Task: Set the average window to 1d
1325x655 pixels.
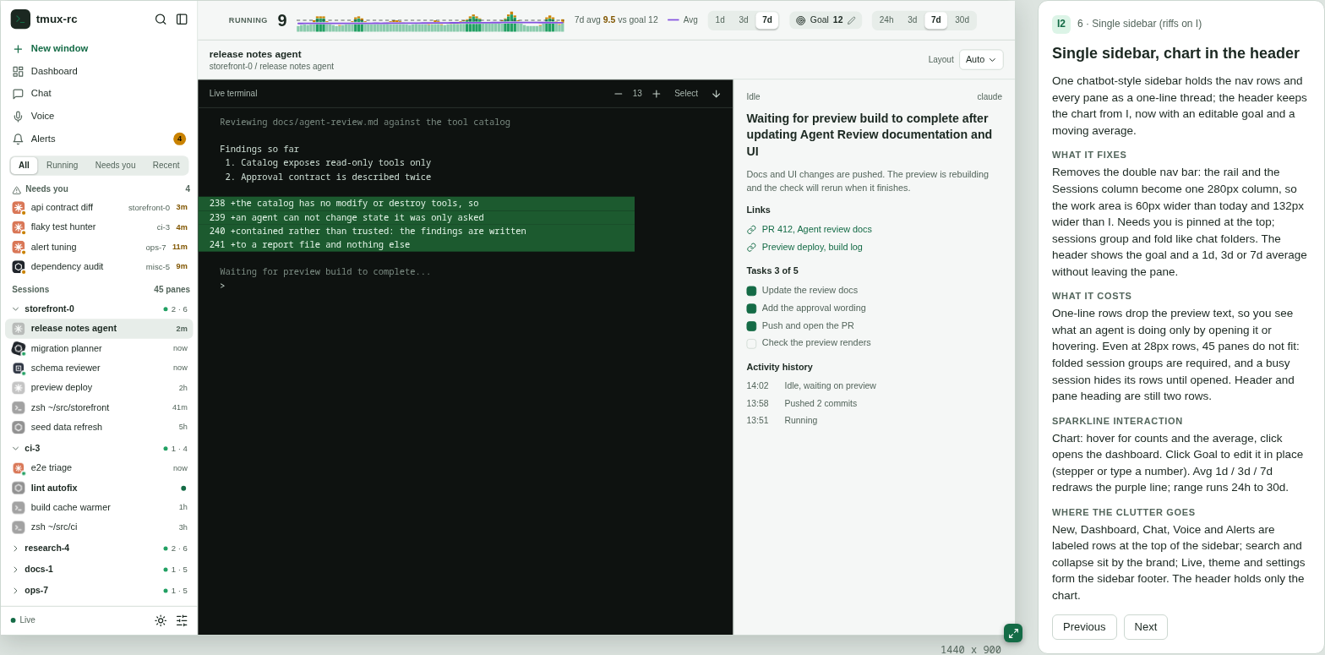Action: pos(720,20)
